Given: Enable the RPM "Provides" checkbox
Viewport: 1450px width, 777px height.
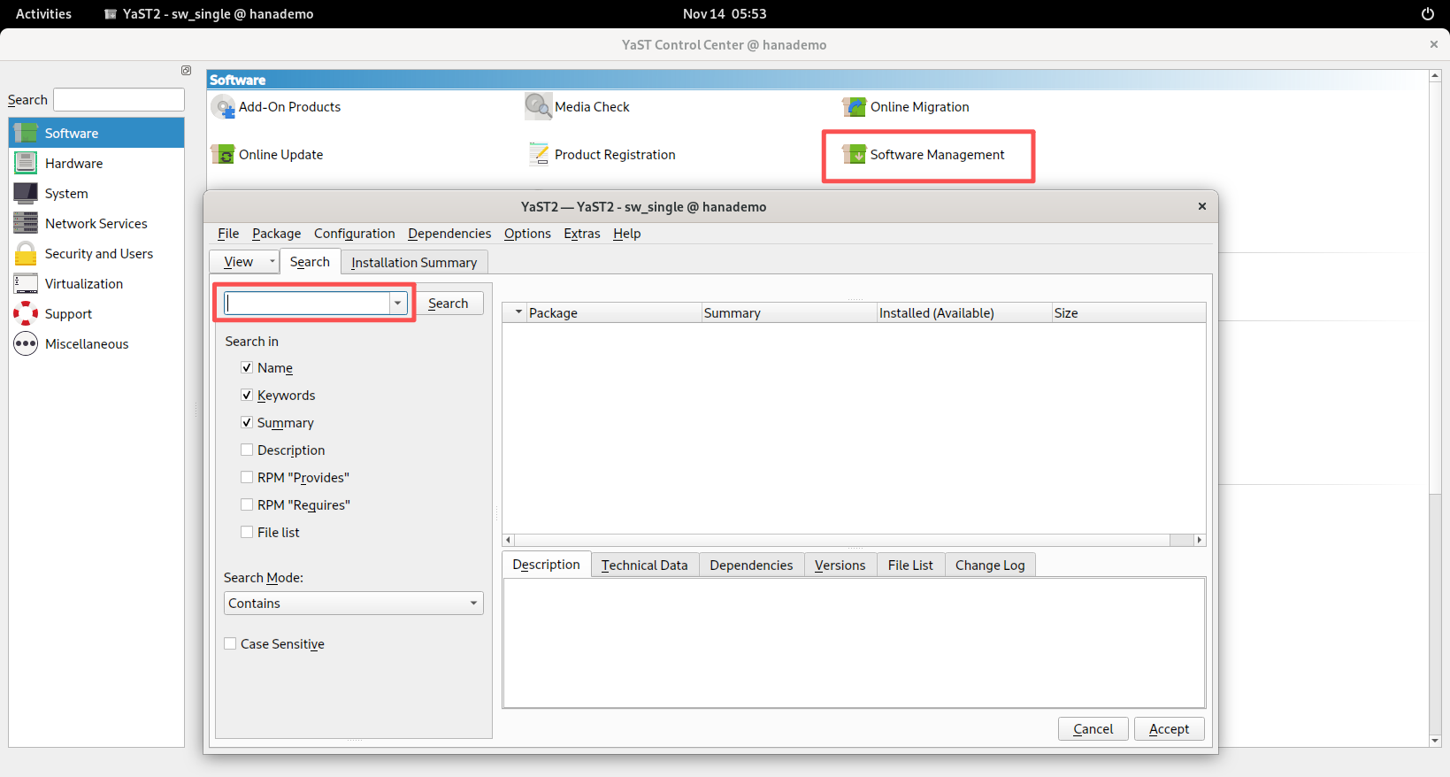Looking at the screenshot, I should pyautogui.click(x=247, y=477).
